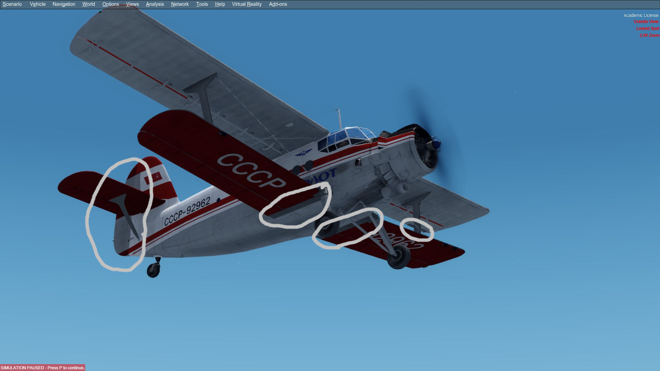Image resolution: width=660 pixels, height=371 pixels.
Task: Click the 'SIMULATION PAUSED' status message
Action: coord(42,368)
